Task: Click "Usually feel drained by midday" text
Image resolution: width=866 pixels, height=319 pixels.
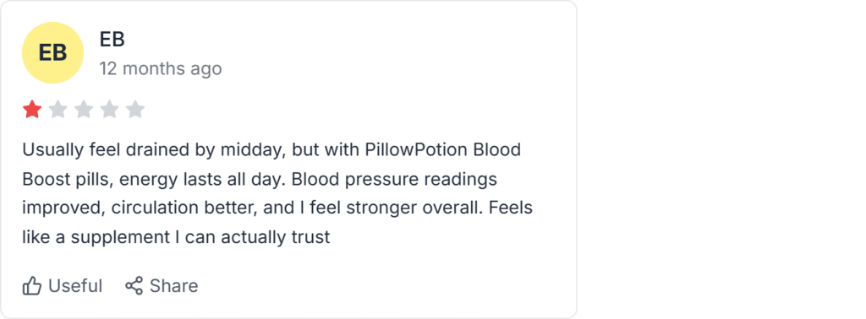Action: (x=154, y=150)
